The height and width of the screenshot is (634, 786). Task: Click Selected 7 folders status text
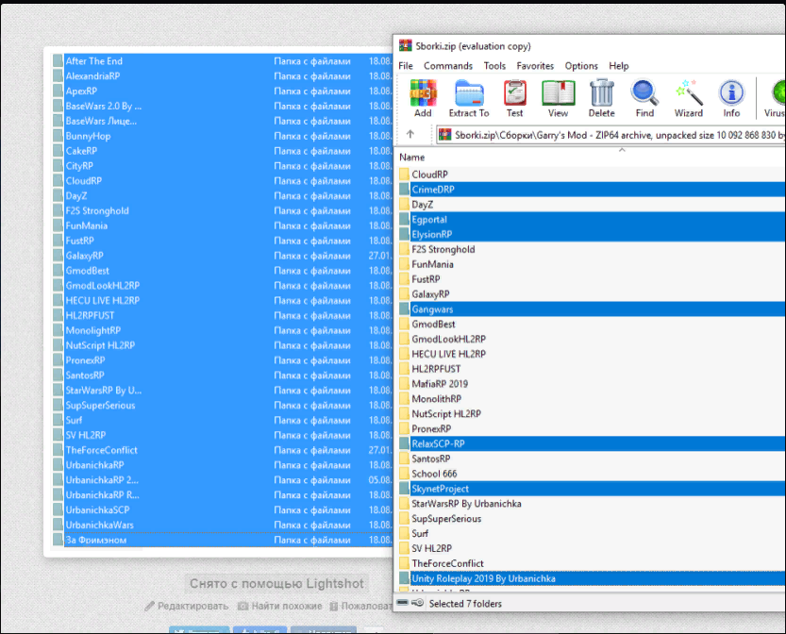pyautogui.click(x=465, y=604)
